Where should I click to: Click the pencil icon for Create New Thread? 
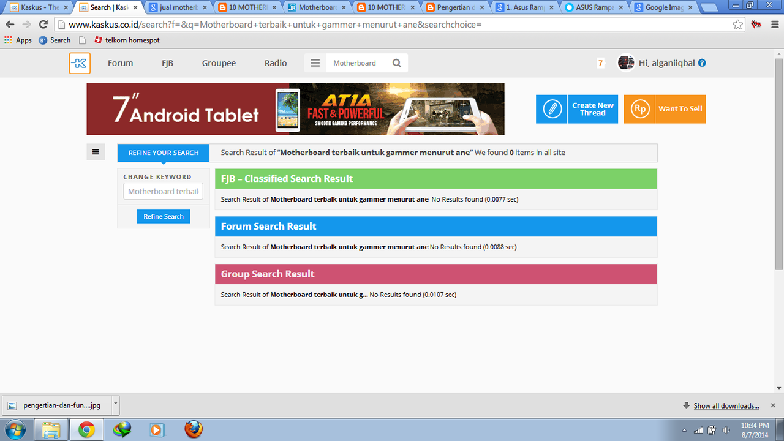pos(552,109)
